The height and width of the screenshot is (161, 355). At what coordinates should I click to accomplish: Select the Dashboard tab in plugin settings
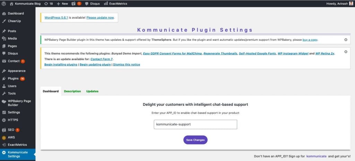tap(51, 91)
